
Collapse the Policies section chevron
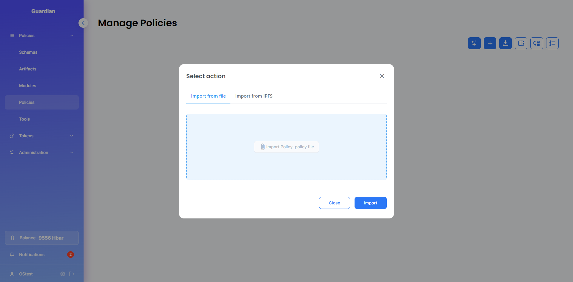pos(72,36)
